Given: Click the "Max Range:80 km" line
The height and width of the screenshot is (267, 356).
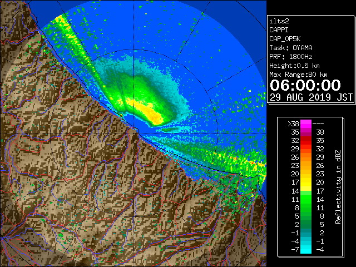Looking at the screenshot, I should pos(298,75).
